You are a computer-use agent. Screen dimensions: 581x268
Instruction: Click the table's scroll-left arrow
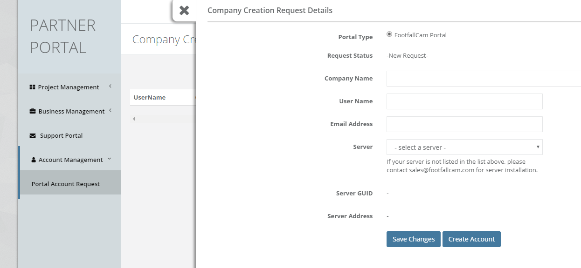[x=134, y=119]
